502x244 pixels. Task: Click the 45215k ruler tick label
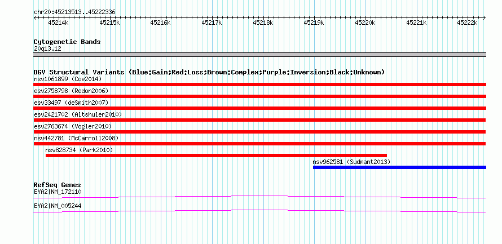pos(109,23)
